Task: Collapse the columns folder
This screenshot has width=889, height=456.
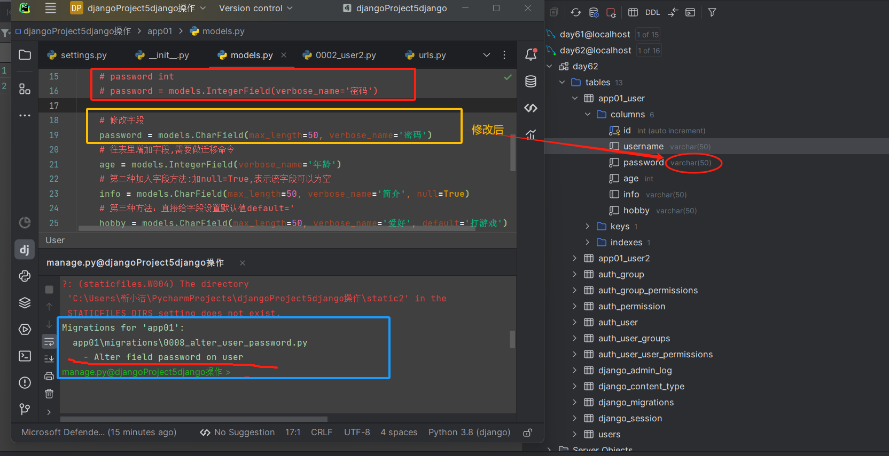Action: point(588,115)
